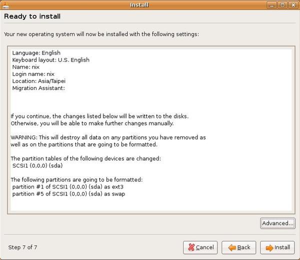Go back with the Back button
This screenshot has height=260, width=300.
[238, 247]
